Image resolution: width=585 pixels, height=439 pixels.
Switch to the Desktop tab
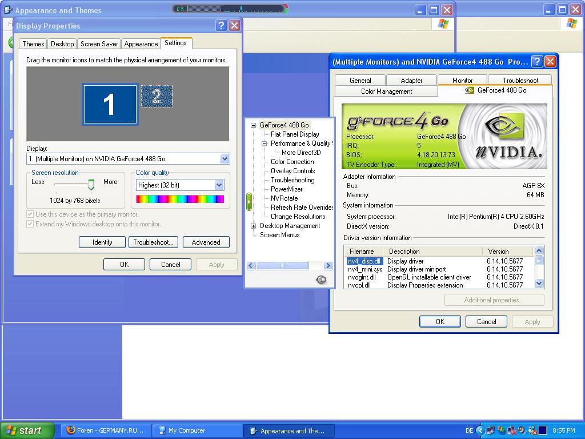(x=62, y=43)
